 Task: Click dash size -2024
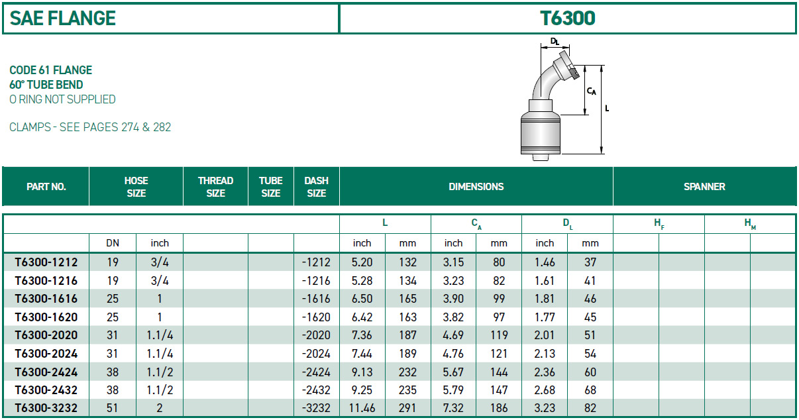315,354
